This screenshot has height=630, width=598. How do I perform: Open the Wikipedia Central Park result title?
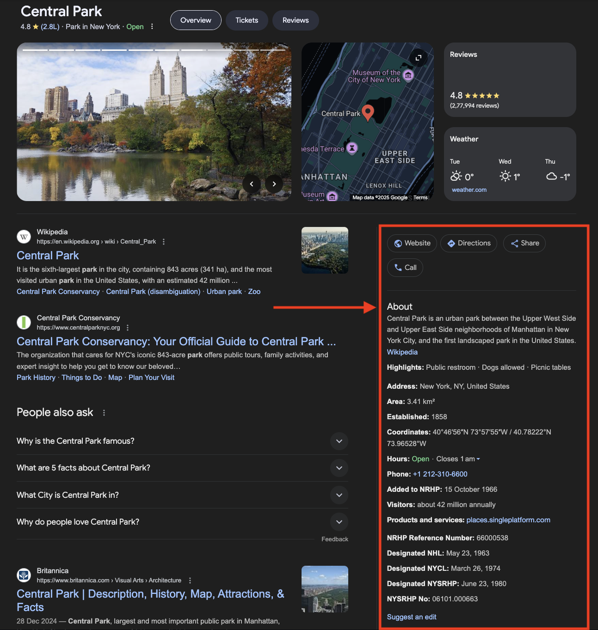click(x=48, y=256)
